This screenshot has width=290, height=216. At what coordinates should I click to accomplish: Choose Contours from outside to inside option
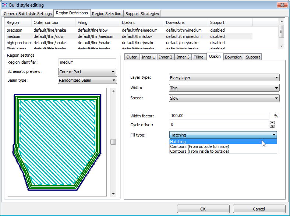[199, 146]
